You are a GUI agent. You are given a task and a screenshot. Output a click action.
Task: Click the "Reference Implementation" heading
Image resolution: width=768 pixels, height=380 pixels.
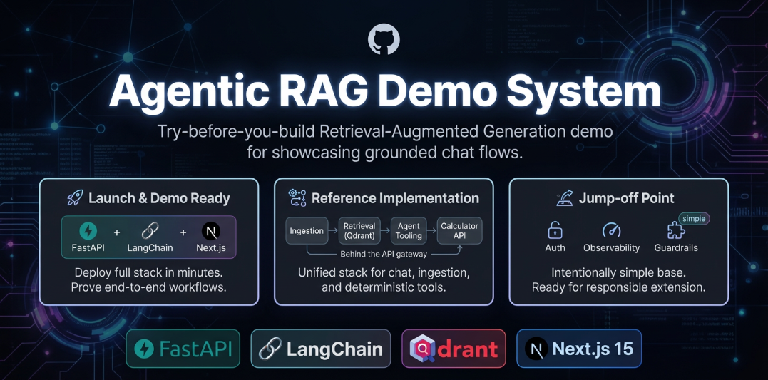tap(395, 197)
